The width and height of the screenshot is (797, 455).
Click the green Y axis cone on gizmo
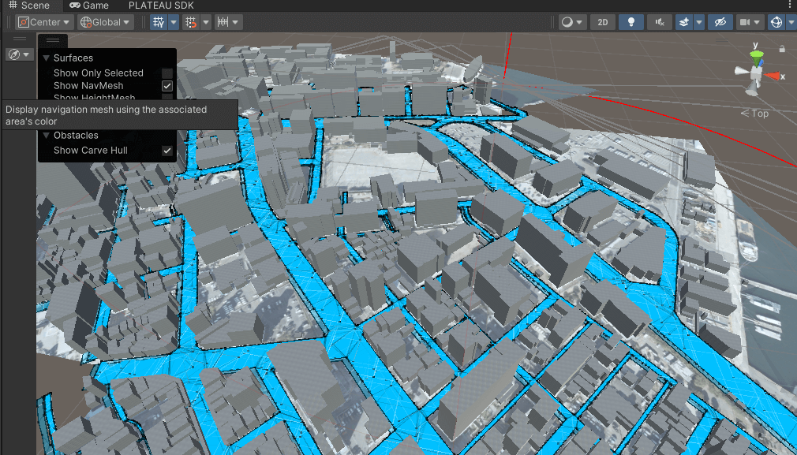[x=757, y=58]
